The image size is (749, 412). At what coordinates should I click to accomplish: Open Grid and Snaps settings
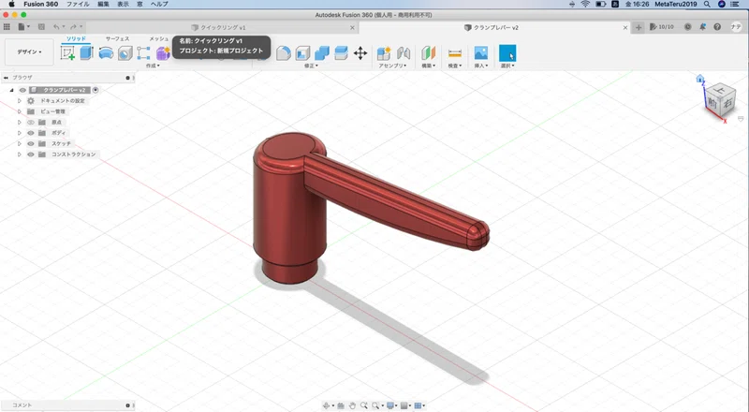(405, 405)
